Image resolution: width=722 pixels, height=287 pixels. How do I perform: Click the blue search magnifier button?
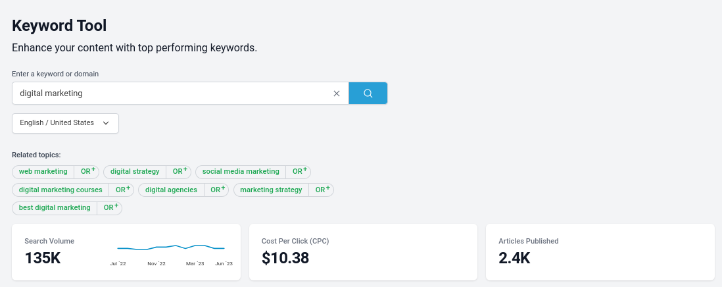click(x=368, y=93)
